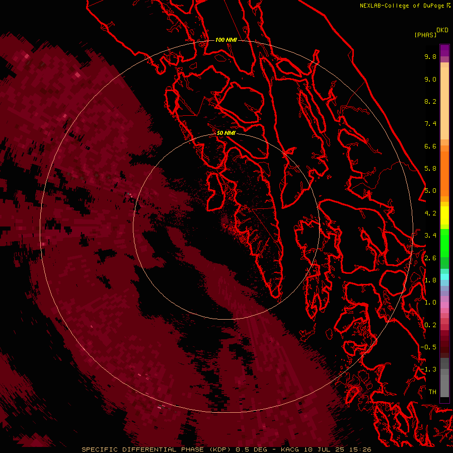This screenshot has width=453, height=453.
Task: Select the 6.6 scale value
Action: (x=430, y=146)
